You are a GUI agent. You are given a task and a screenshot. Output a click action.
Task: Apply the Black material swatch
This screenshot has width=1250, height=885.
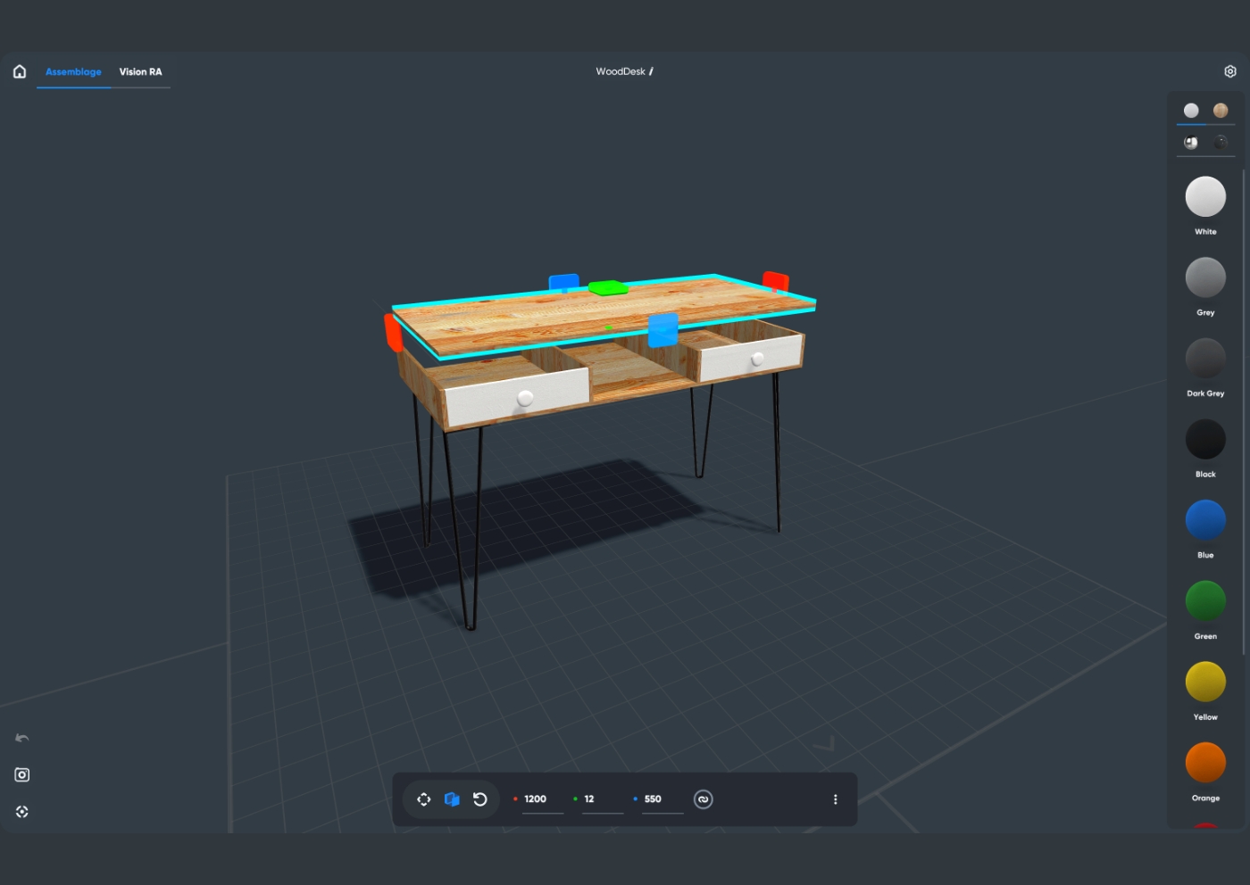1205,439
